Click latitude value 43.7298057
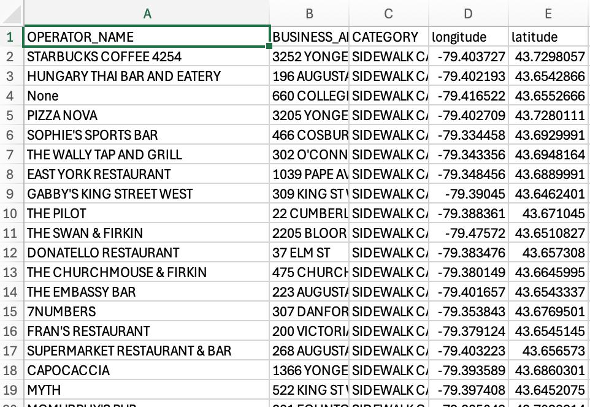 click(549, 56)
